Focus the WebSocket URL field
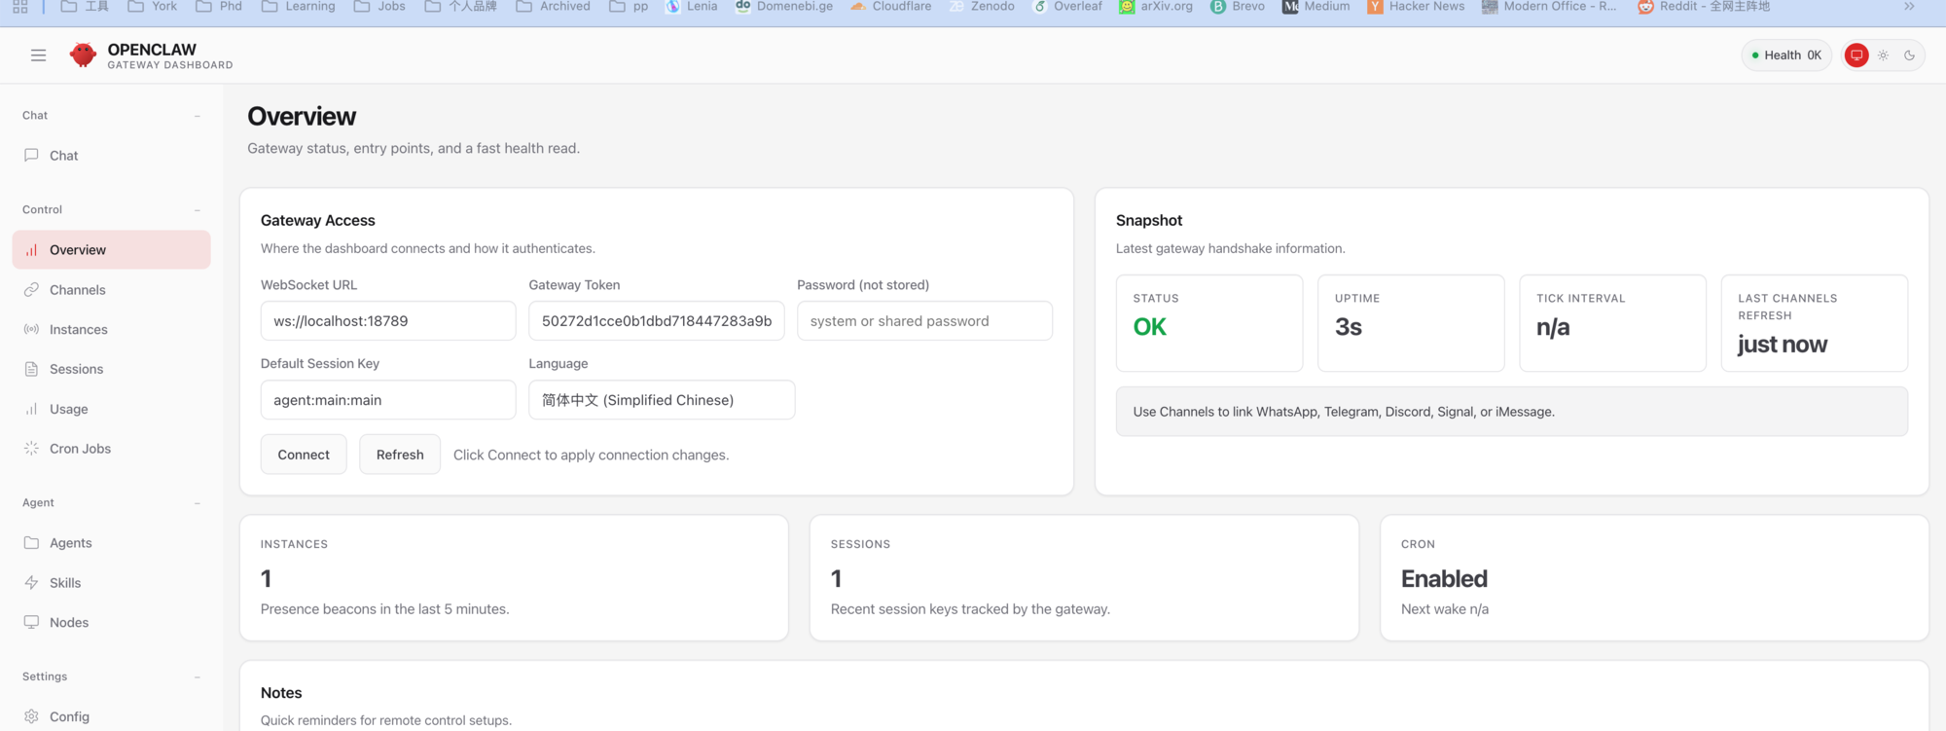1946x731 pixels. coord(387,321)
